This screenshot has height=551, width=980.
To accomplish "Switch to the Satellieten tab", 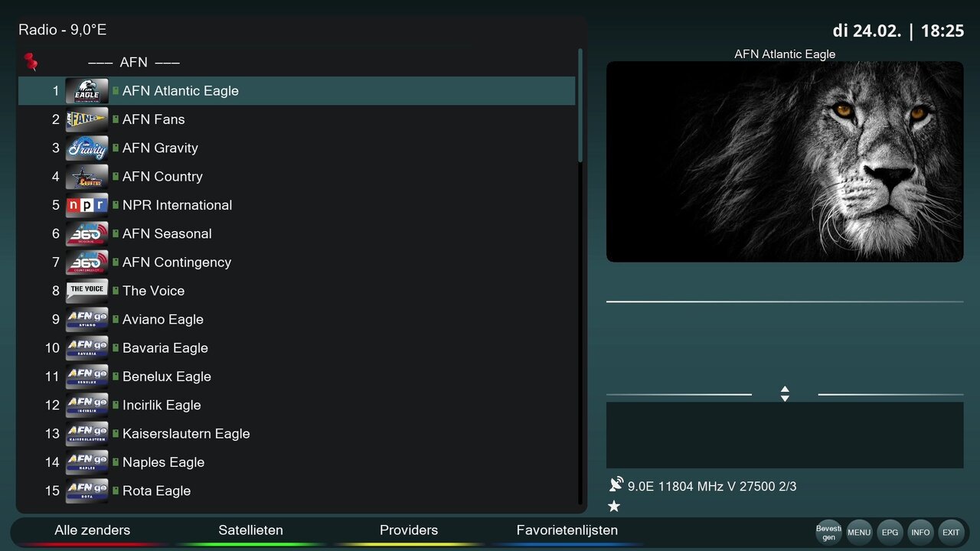I will click(x=250, y=530).
